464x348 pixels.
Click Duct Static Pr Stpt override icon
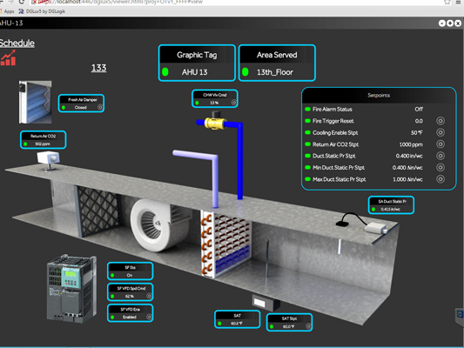click(x=440, y=156)
